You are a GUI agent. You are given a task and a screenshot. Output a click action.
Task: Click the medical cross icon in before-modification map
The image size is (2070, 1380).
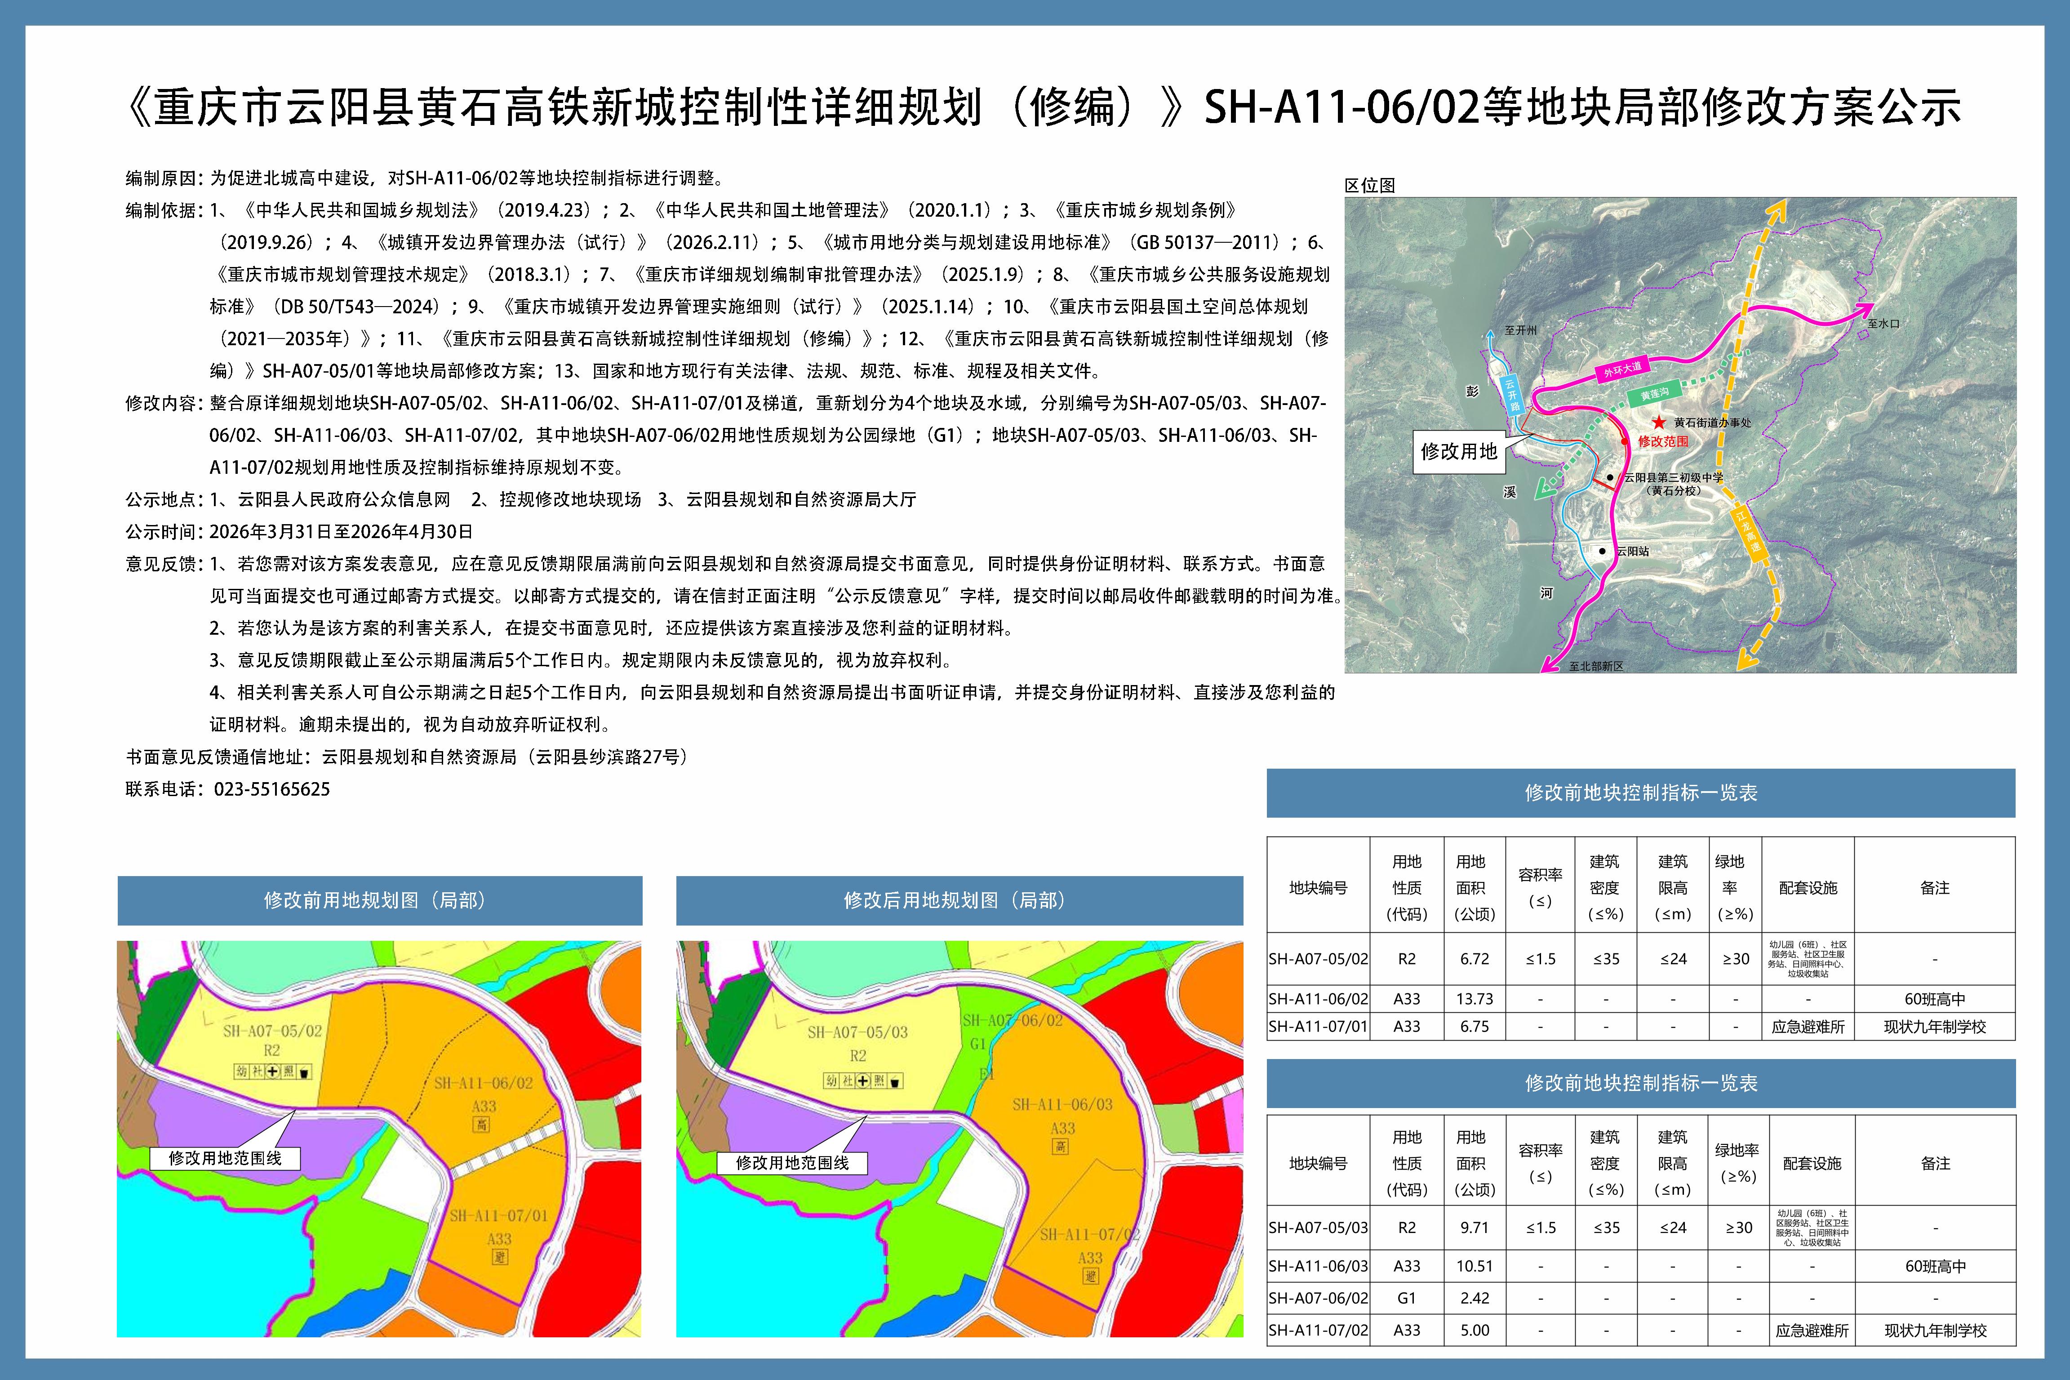coord(274,1072)
